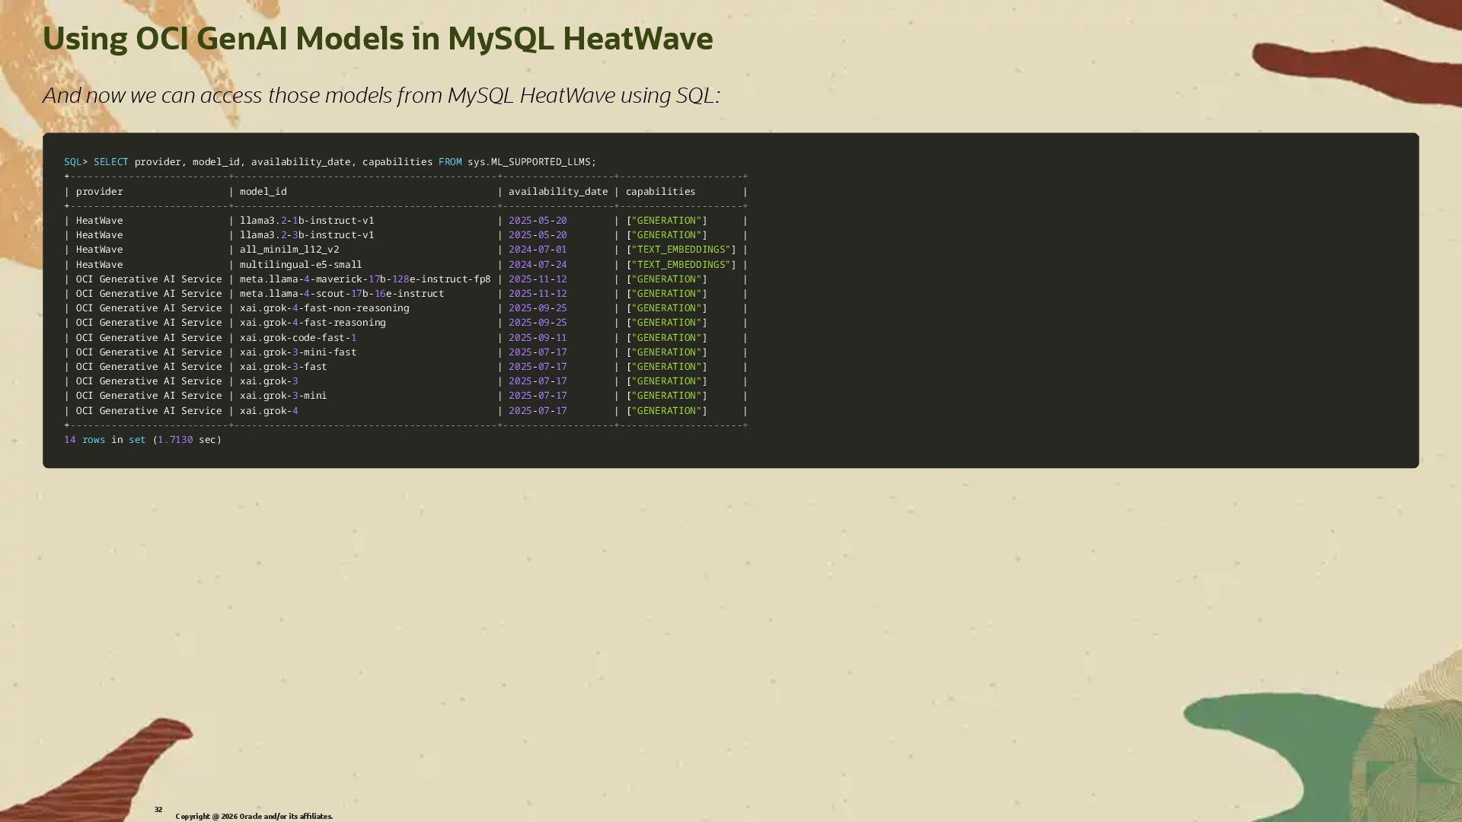The width and height of the screenshot is (1462, 822).
Task: Click the 'model_id' column header
Action: (x=263, y=192)
